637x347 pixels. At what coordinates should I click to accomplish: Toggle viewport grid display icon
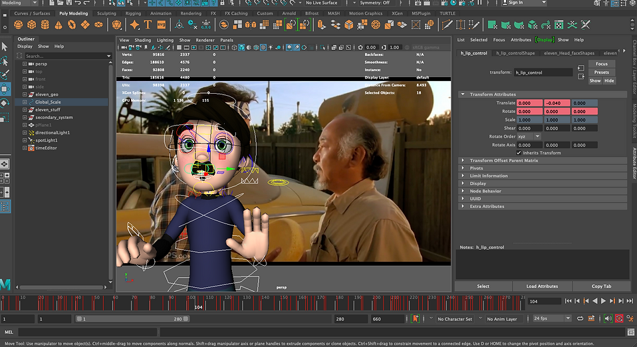pyautogui.click(x=179, y=48)
